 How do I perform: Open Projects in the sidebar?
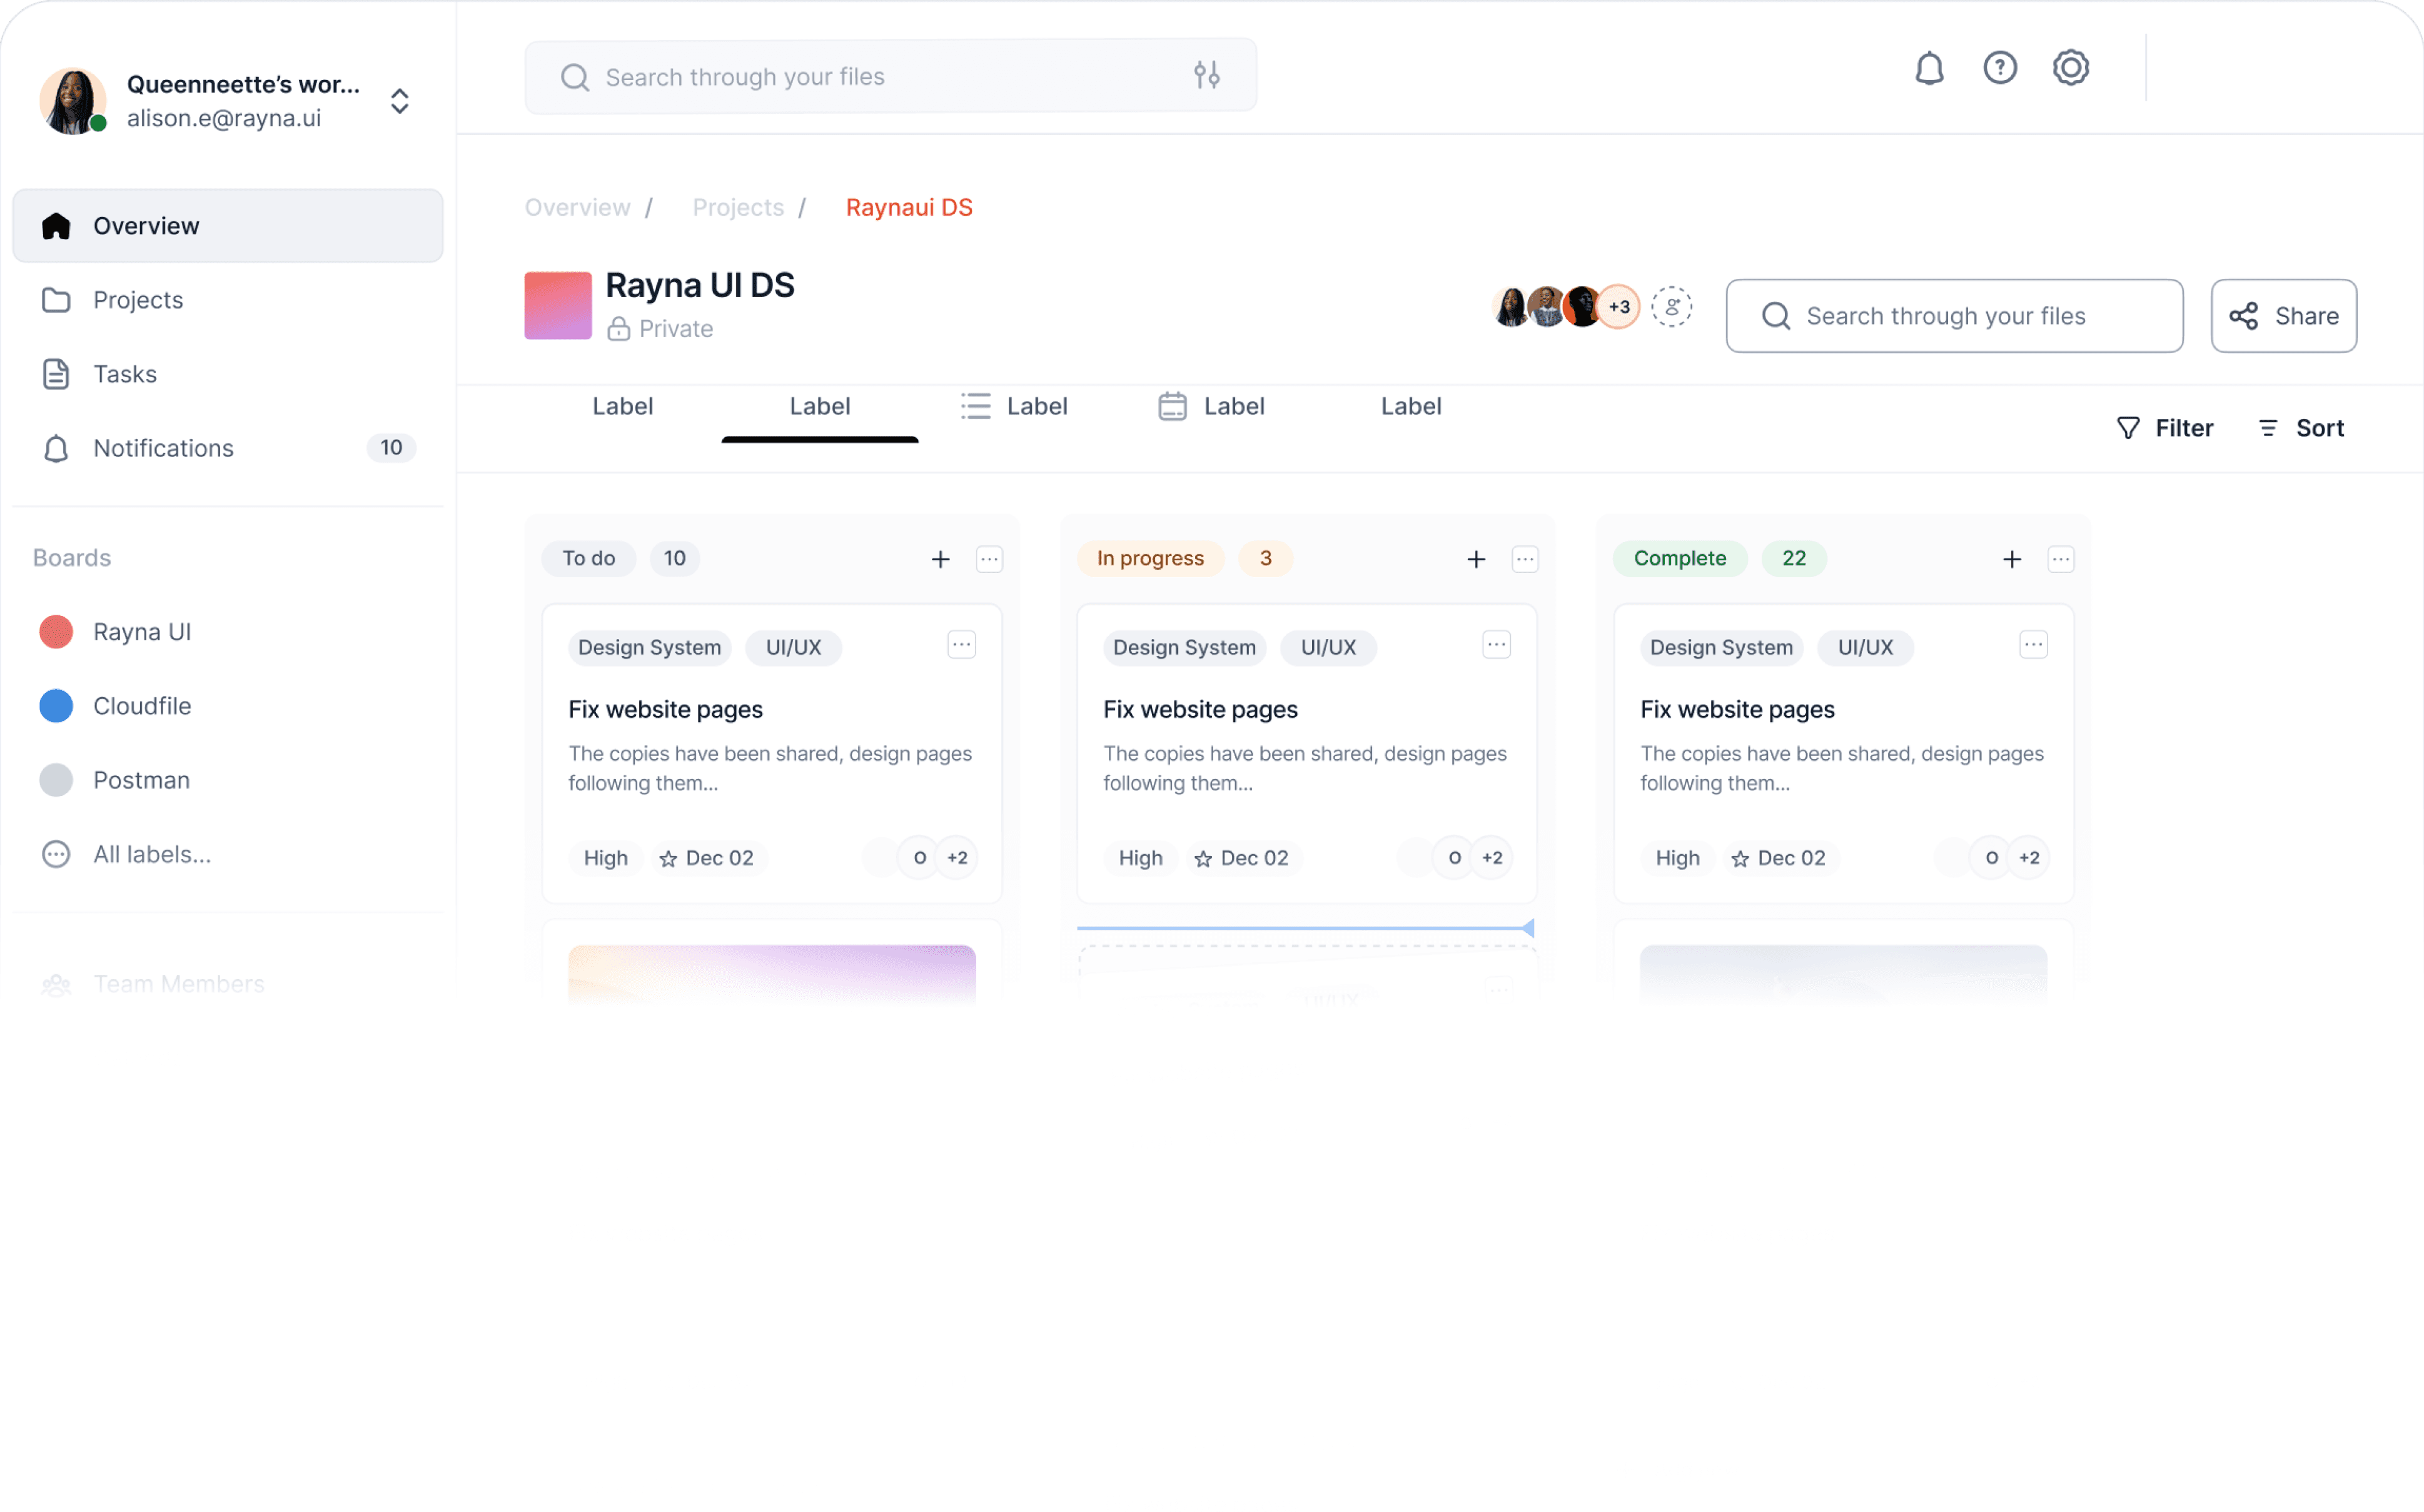(x=138, y=300)
